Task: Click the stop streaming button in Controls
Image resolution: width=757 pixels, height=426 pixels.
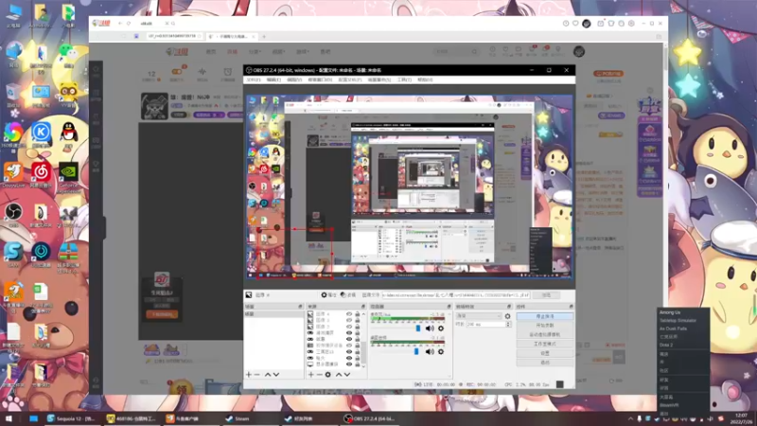Action: (545, 316)
